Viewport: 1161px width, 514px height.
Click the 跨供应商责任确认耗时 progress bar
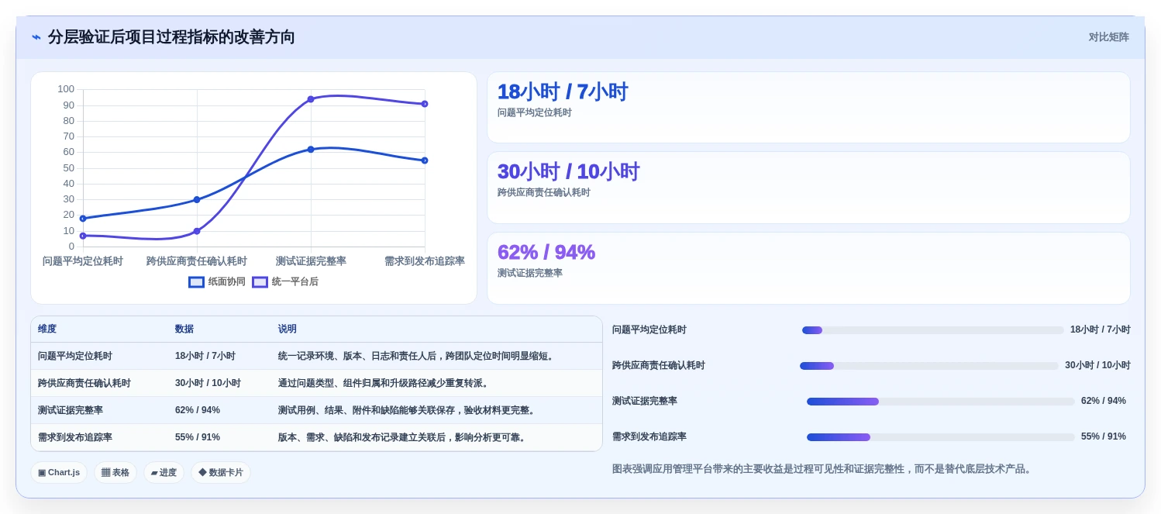point(929,366)
